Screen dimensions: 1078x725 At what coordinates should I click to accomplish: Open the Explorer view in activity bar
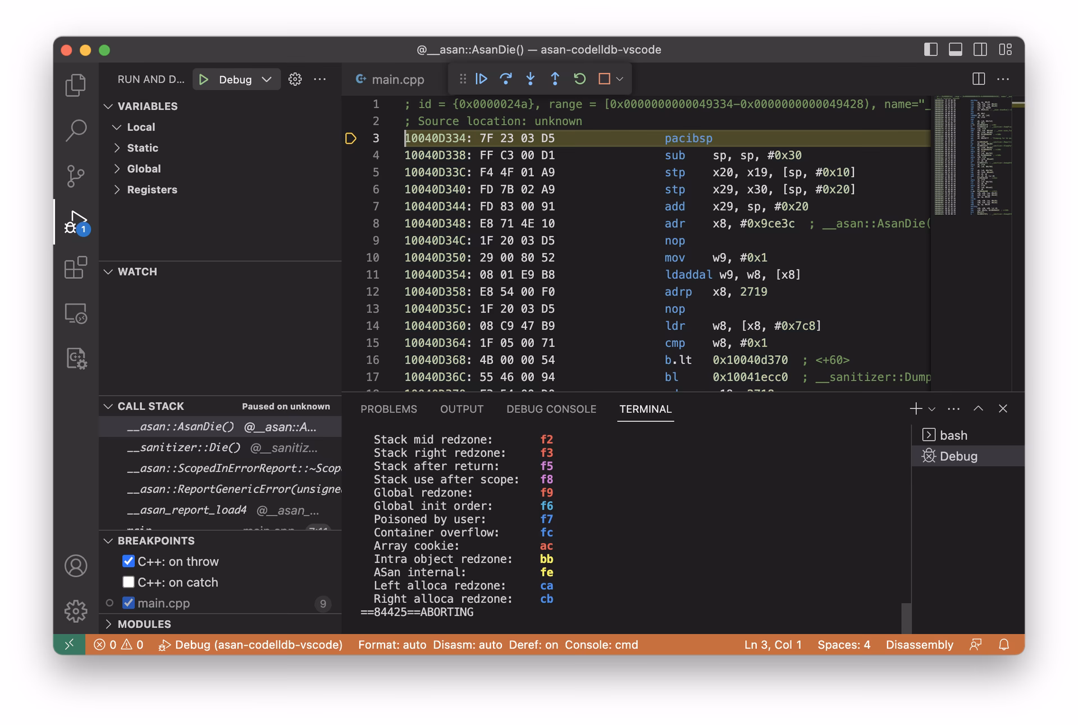[x=76, y=85]
